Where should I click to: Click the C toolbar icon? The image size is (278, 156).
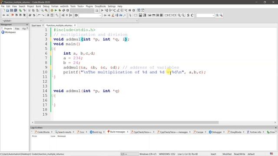[192, 16]
